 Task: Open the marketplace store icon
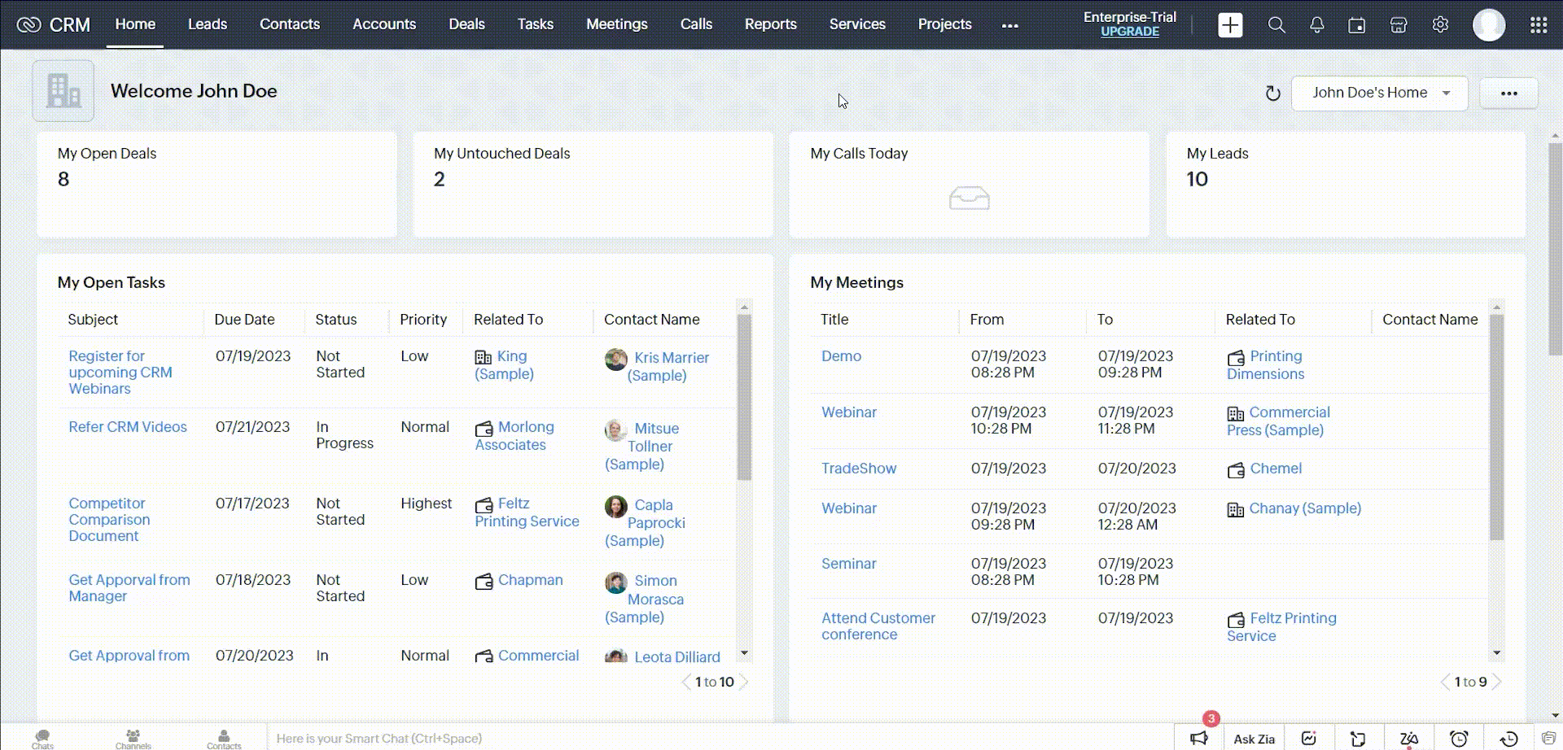coord(1398,25)
